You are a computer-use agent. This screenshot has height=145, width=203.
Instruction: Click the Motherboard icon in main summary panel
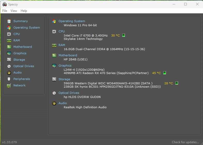[x=54, y=56]
